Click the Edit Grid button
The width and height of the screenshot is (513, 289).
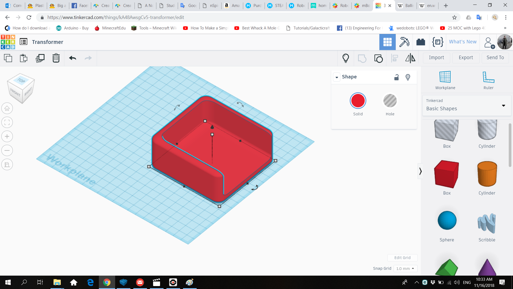pos(402,257)
